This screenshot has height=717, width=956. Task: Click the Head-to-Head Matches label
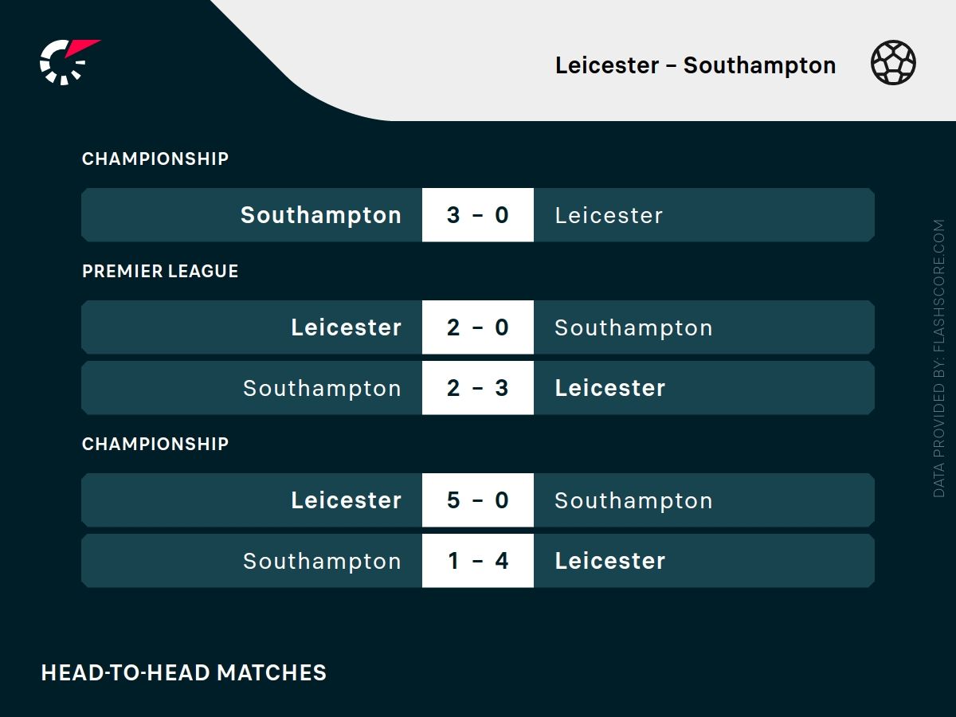[184, 672]
